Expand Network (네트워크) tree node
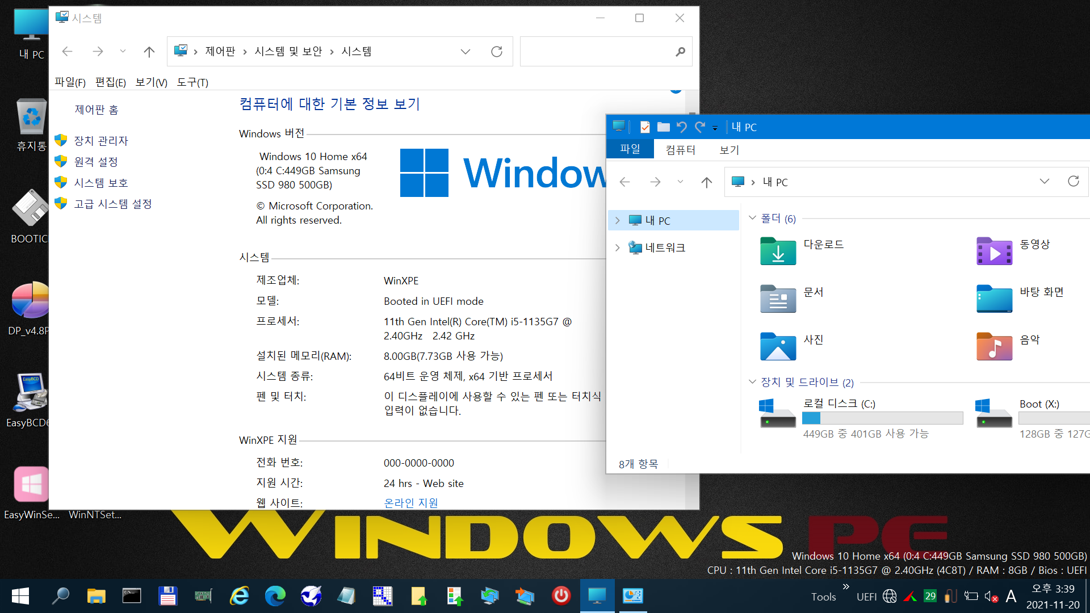The height and width of the screenshot is (613, 1090). pyautogui.click(x=618, y=247)
